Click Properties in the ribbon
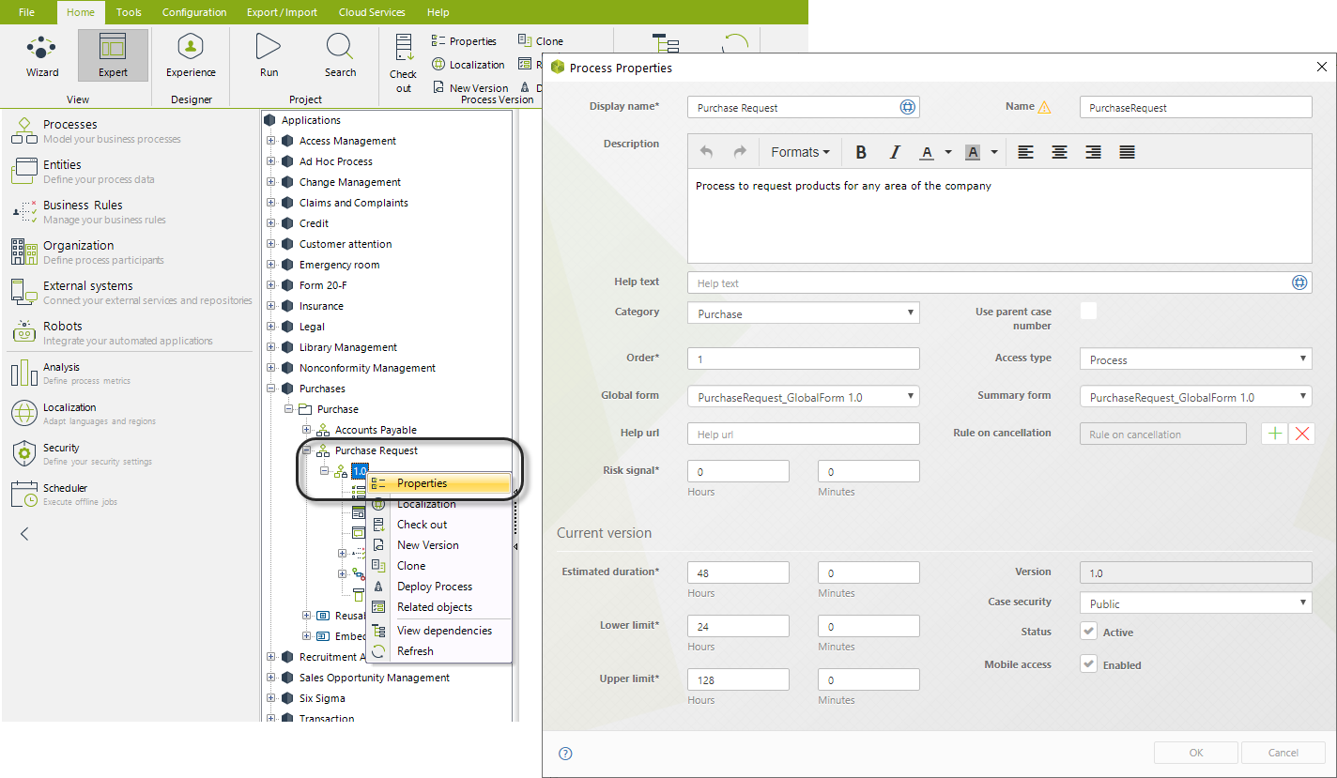The height and width of the screenshot is (778, 1337). pos(464,41)
